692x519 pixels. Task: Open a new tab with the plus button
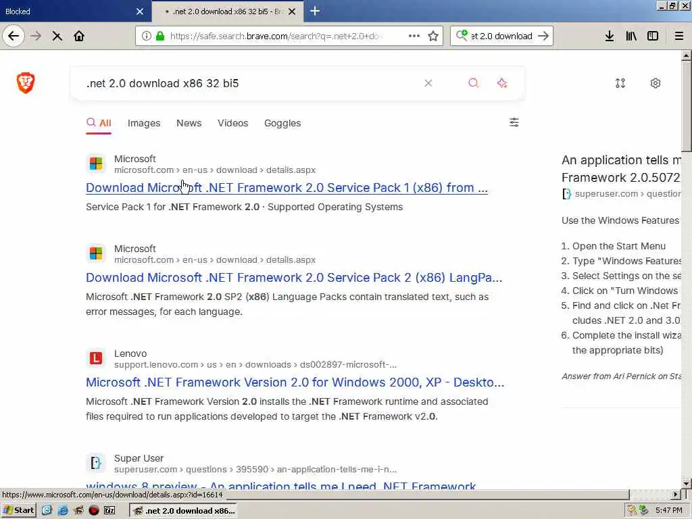315,11
